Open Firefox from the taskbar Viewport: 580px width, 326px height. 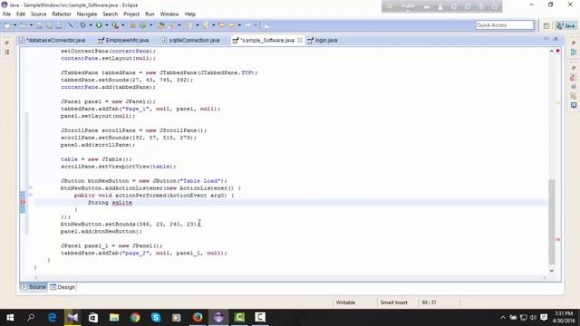point(198,318)
